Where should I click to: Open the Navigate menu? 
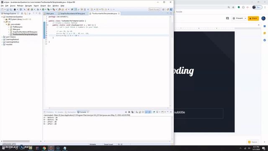[x=28, y=5]
